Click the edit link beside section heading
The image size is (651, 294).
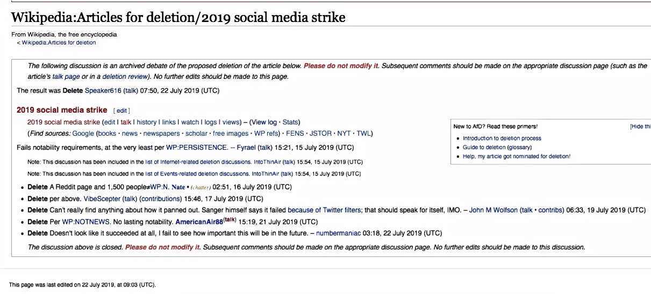(122, 111)
